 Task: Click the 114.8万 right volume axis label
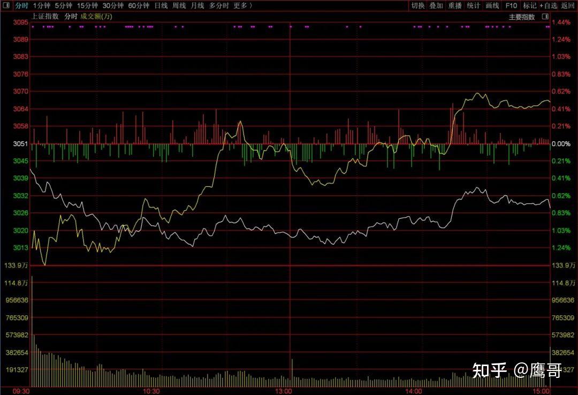click(x=563, y=283)
